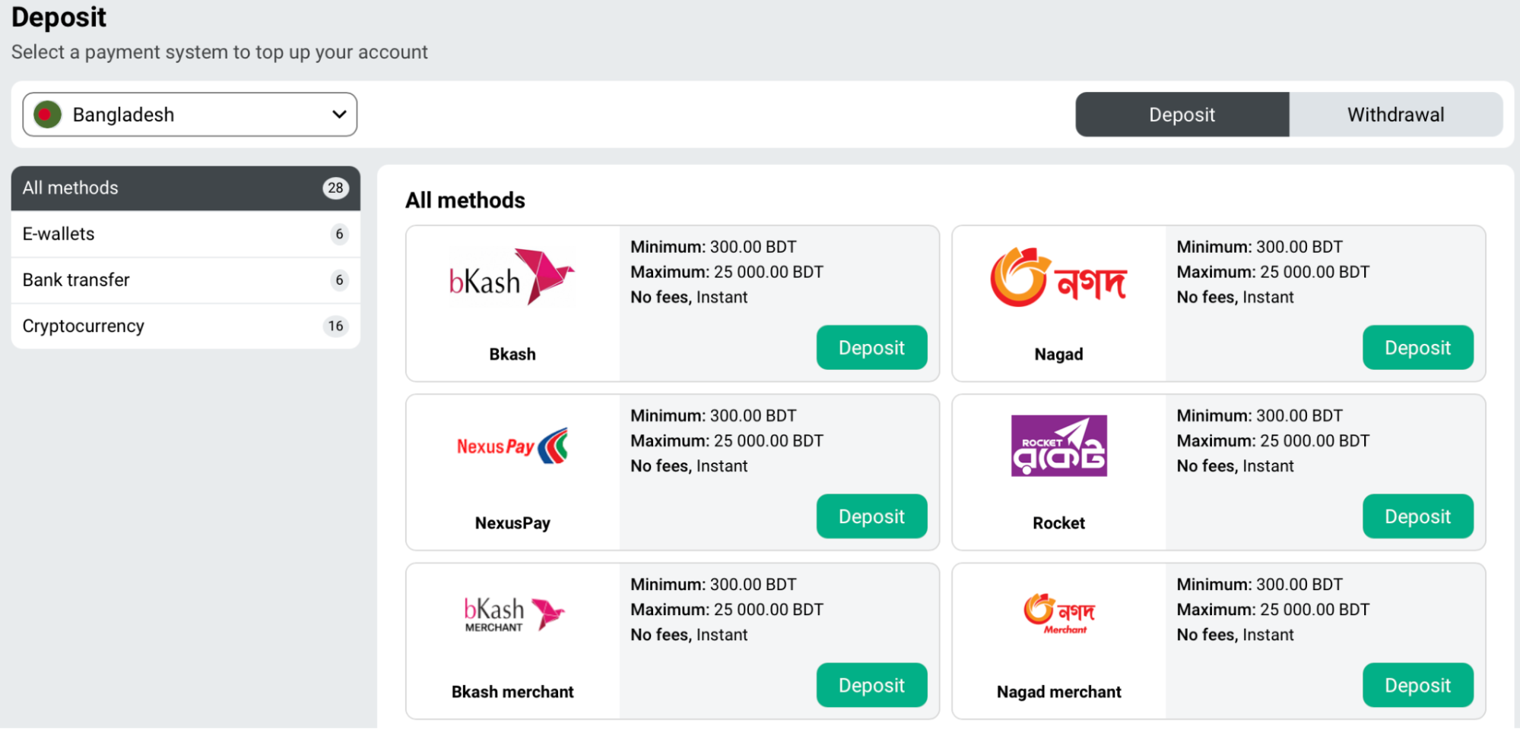Click the bKash Merchant logo
1520x729 pixels.
(x=514, y=614)
